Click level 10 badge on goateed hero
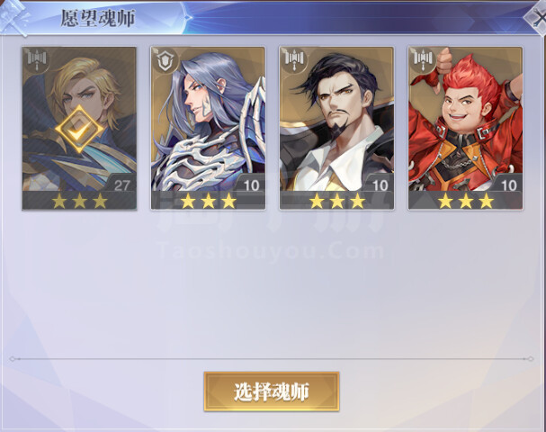The image size is (546, 432). point(380,184)
